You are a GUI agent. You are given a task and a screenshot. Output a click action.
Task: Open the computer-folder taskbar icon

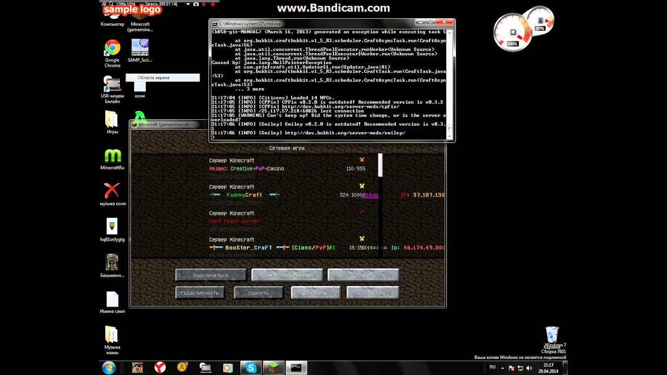click(205, 368)
